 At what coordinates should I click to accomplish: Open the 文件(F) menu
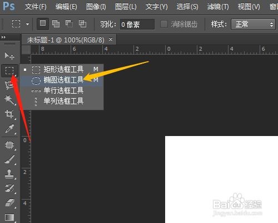(x=36, y=7)
